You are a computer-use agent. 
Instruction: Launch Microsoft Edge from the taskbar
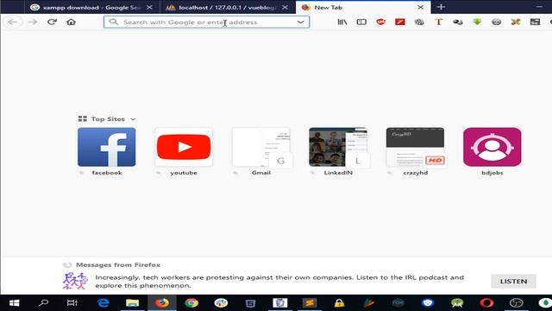pyautogui.click(x=103, y=303)
